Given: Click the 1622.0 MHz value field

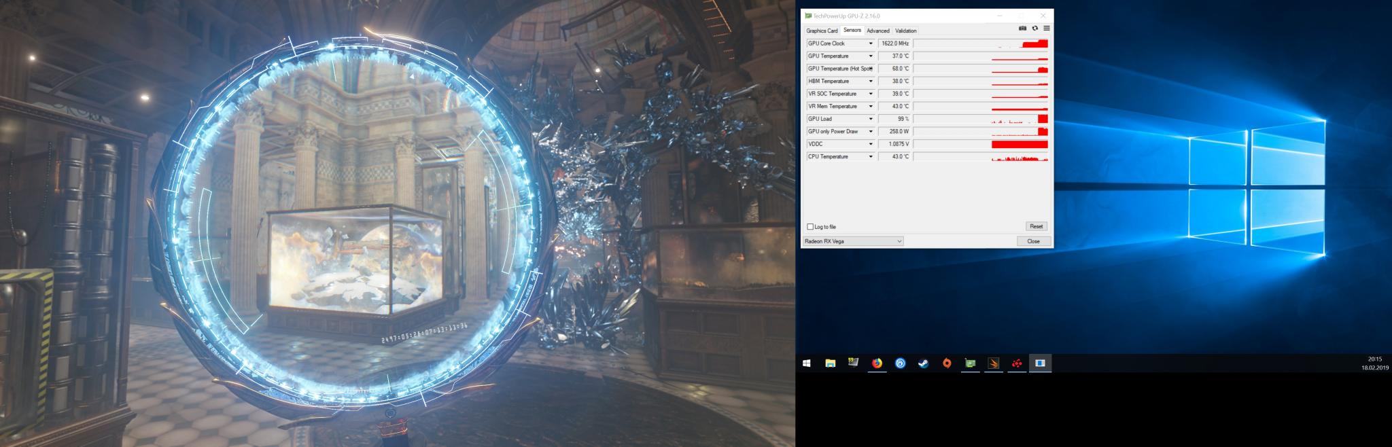Looking at the screenshot, I should click(x=894, y=43).
